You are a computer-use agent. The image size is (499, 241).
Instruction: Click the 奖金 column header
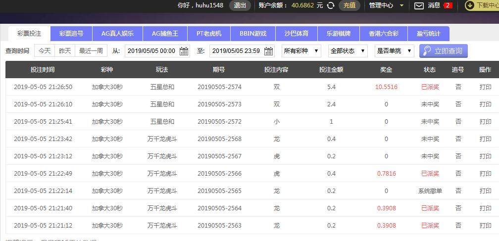[386, 70]
